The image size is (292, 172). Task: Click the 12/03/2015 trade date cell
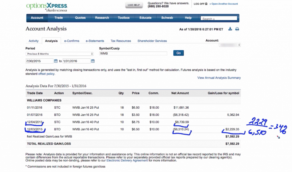tap(35, 129)
